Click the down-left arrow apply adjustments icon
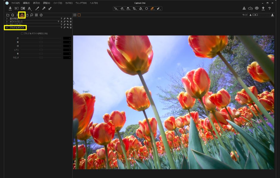 (50, 8)
